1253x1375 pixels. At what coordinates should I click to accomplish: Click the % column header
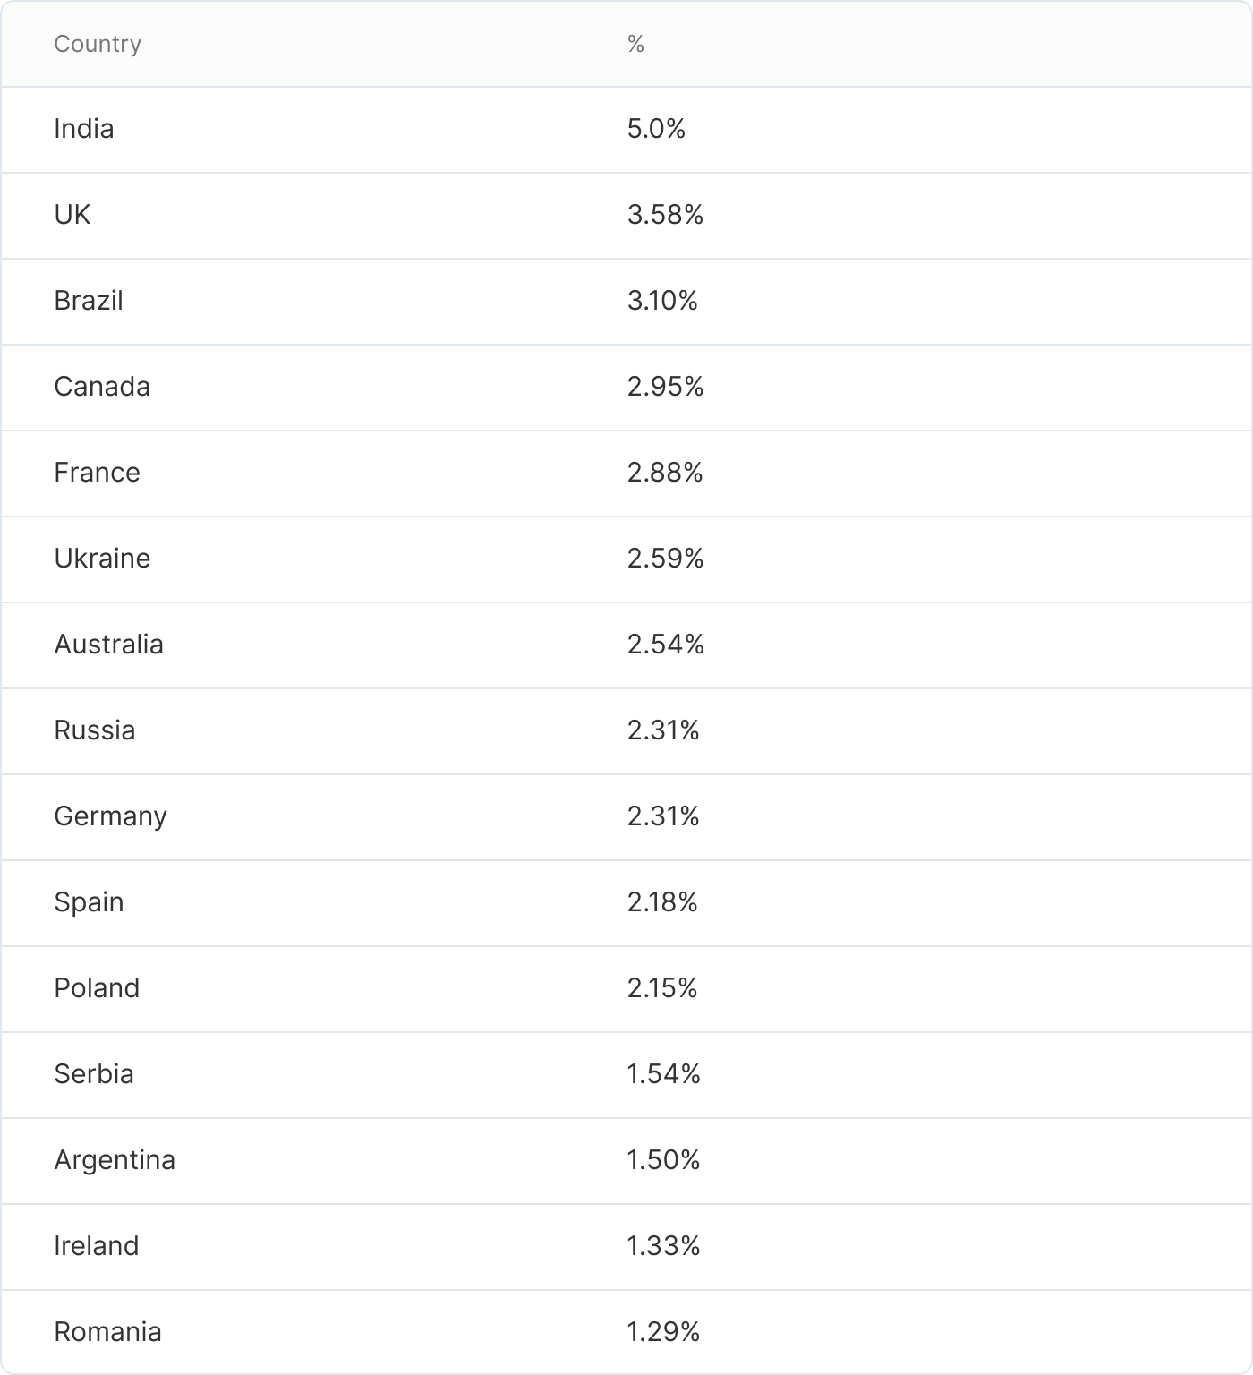(x=635, y=44)
